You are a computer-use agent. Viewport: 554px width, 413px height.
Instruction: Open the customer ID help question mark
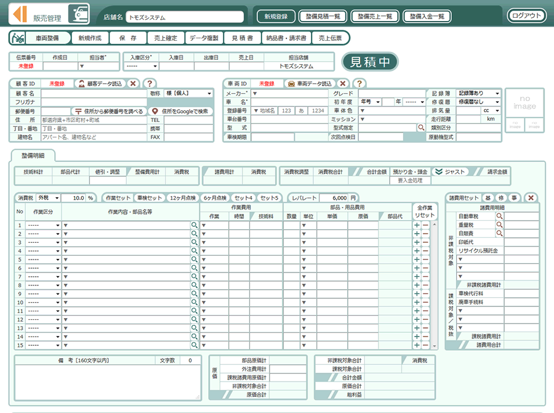[x=150, y=83]
